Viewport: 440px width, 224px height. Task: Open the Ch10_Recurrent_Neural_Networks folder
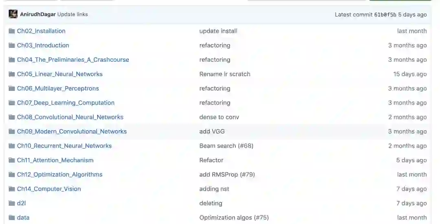click(x=64, y=146)
